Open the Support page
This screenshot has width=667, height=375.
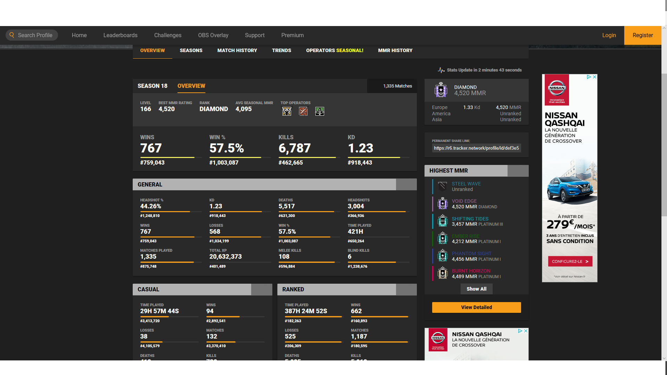pyautogui.click(x=255, y=35)
